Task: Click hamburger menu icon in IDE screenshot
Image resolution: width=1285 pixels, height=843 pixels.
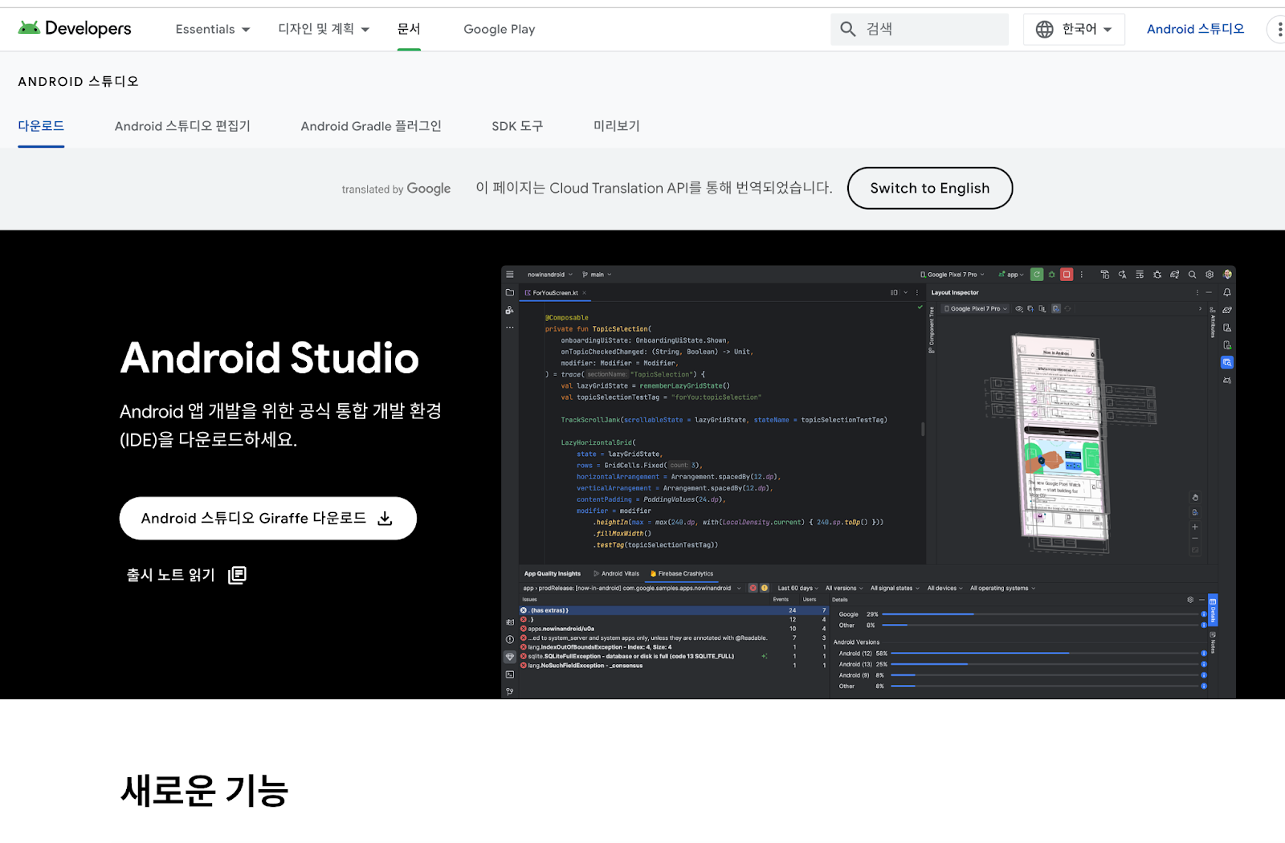Action: (509, 275)
